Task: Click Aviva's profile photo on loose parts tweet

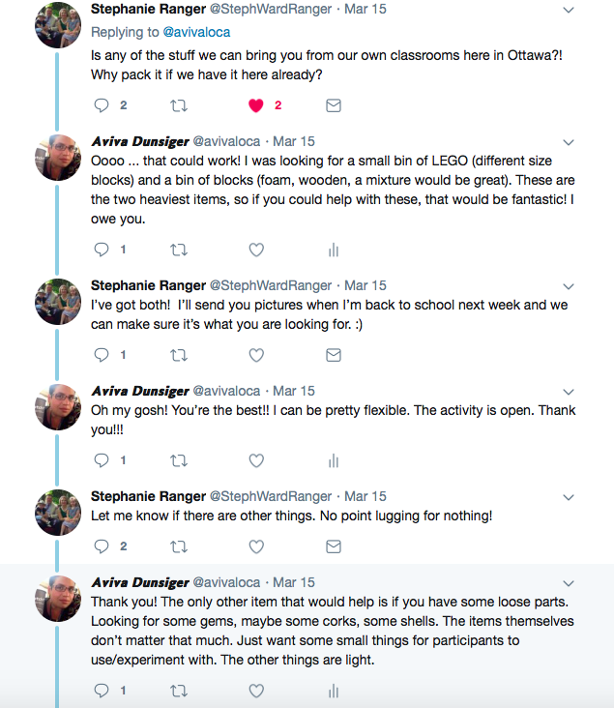Action: pyautogui.click(x=58, y=599)
